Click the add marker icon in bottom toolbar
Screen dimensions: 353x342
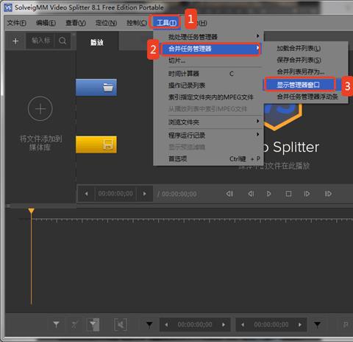[x=56, y=324]
